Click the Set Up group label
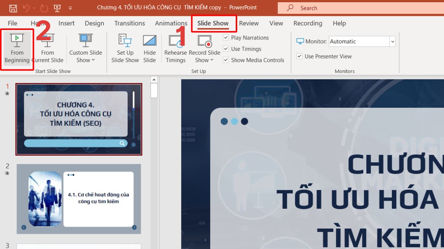Viewport: 444px width, 249px height. (199, 71)
